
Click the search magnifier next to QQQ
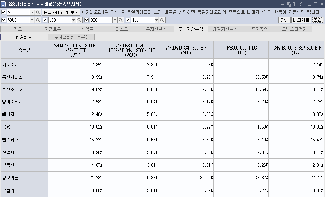(x=121, y=20)
